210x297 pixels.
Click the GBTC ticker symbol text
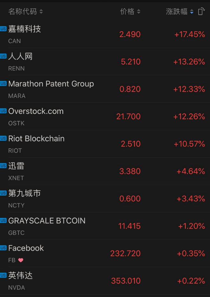[x=16, y=233]
